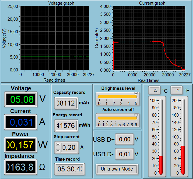
Task: Click Read times label under Voltage graph
Action: click(54, 80)
